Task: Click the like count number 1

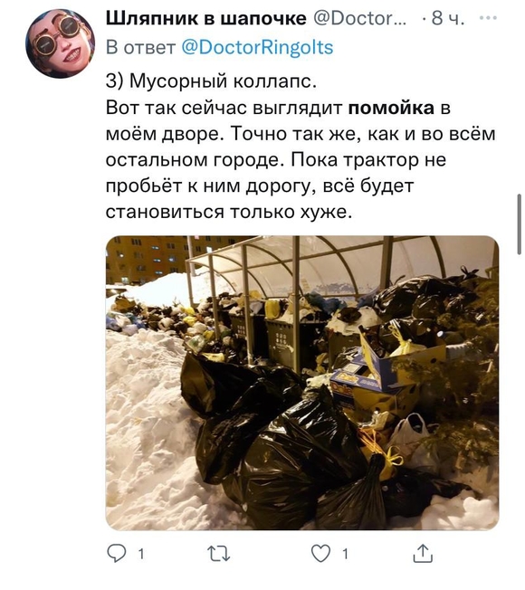Action: coord(345,554)
